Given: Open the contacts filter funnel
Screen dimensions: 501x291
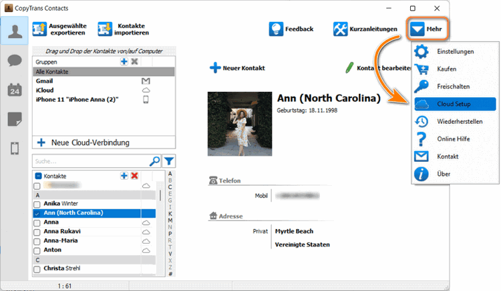Looking at the screenshot, I should pyautogui.click(x=169, y=161).
